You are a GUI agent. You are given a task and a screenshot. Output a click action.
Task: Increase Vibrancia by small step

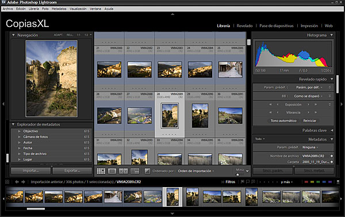308,113
